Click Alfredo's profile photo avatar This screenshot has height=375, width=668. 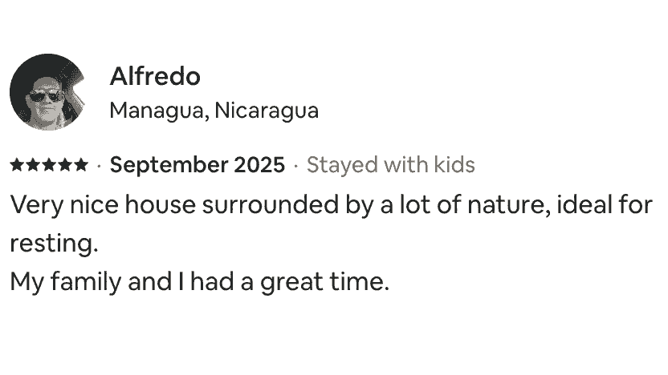click(47, 91)
